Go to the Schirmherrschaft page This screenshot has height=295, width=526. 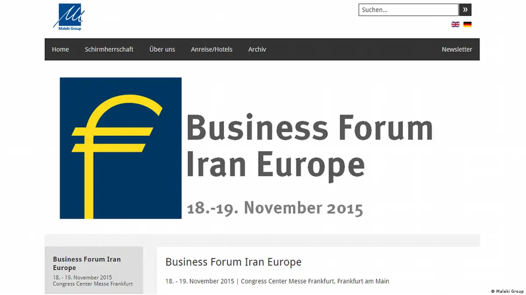109,49
